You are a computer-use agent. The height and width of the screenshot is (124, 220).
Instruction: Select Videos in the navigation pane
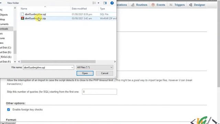[x=2, y=43]
